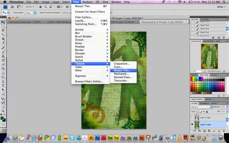The image size is (229, 143).
Task: Select the Brush tool in toolbox
Action: (x=3, y=52)
